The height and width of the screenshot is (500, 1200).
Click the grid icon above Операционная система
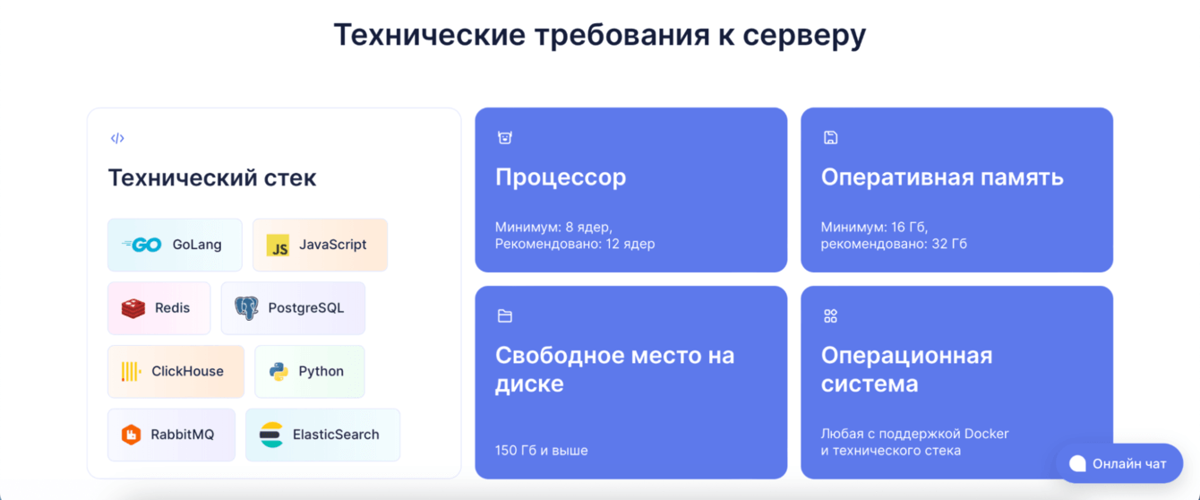click(x=830, y=315)
